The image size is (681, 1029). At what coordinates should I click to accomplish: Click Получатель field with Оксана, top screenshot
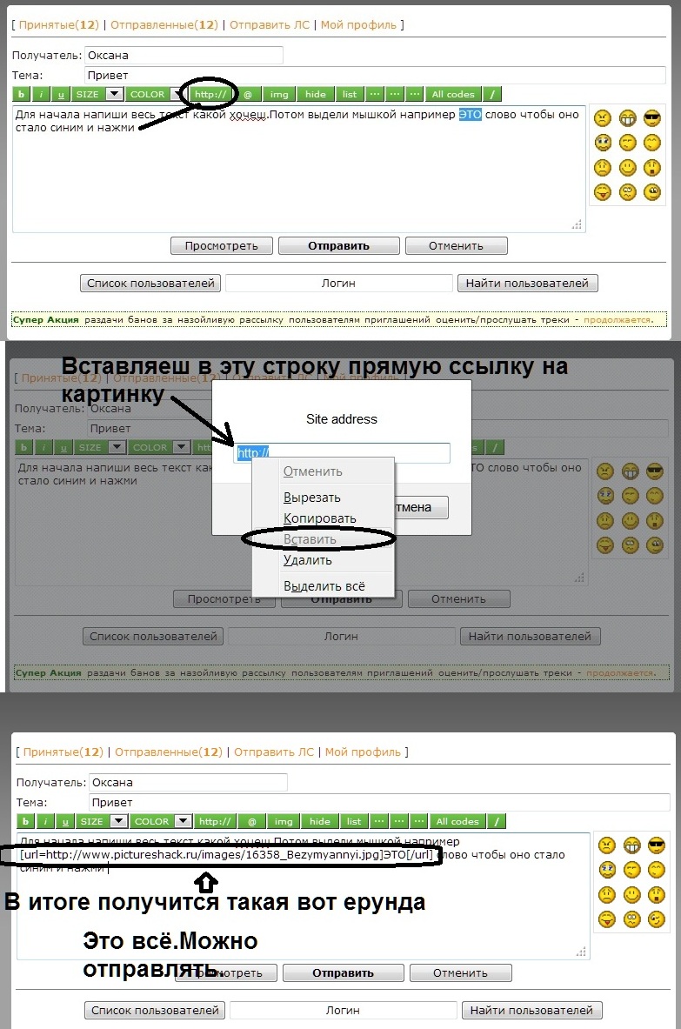point(184,55)
